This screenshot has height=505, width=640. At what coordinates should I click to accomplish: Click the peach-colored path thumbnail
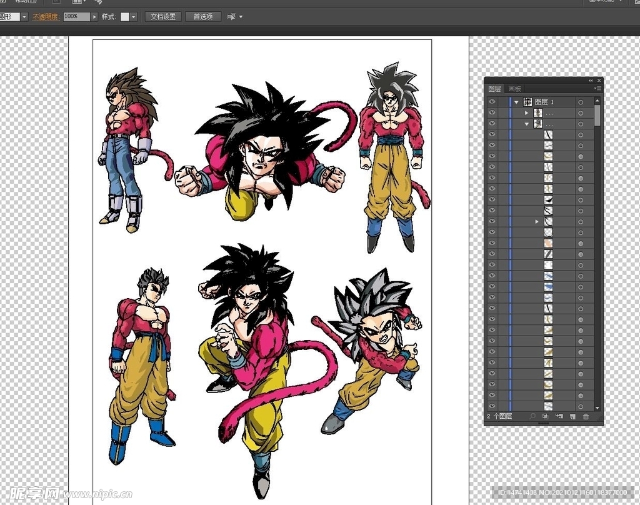click(x=548, y=243)
